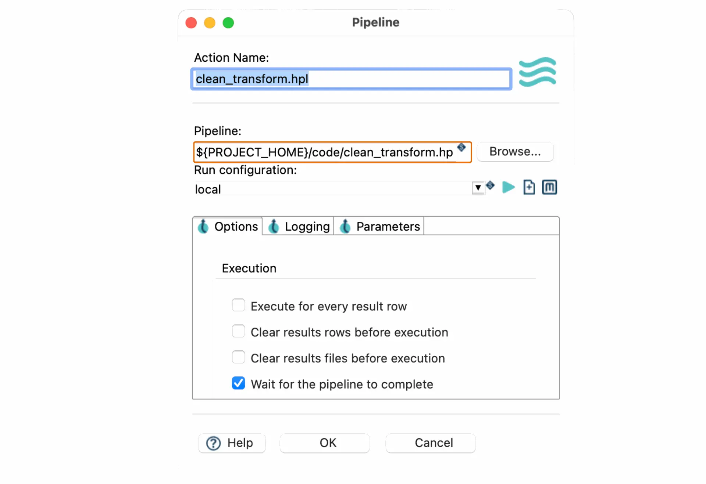The width and height of the screenshot is (706, 484).
Task: Click the variable icon beside Pipeline path field
Action: pyautogui.click(x=461, y=148)
